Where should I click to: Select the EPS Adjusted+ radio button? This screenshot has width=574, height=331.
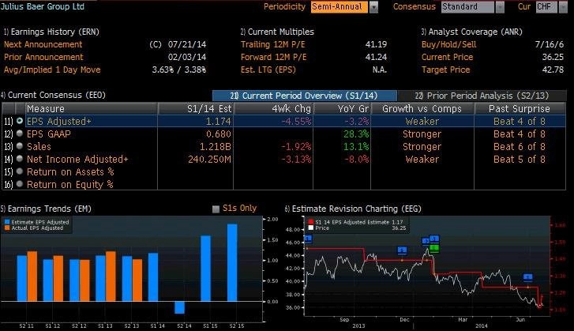click(x=20, y=121)
